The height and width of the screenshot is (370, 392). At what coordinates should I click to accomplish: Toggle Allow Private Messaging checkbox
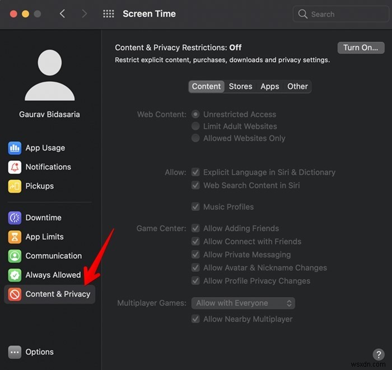pos(195,255)
